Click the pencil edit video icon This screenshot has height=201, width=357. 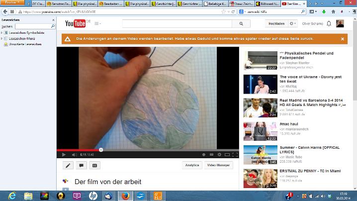68,165
